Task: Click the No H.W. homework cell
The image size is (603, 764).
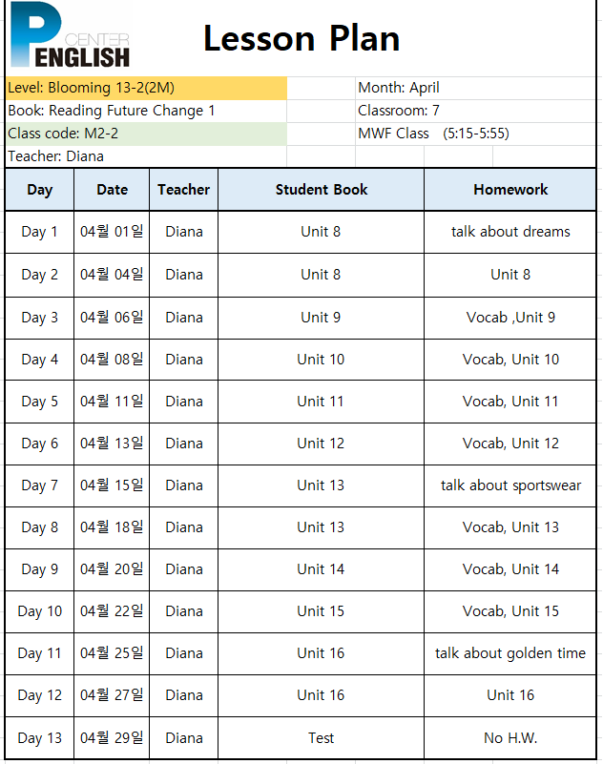Action: pyautogui.click(x=510, y=738)
